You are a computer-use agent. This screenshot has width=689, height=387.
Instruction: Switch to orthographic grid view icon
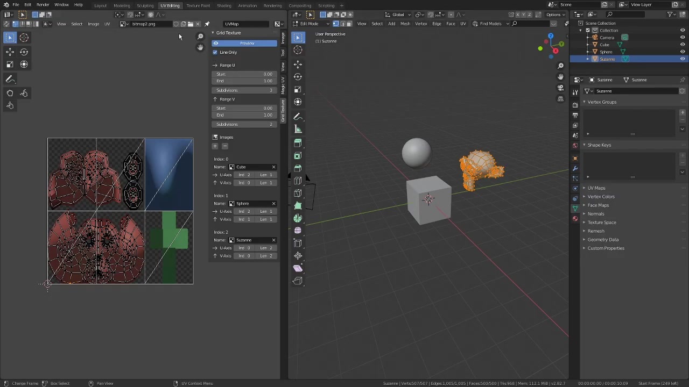[560, 99]
